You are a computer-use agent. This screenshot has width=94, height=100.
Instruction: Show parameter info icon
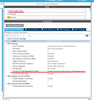click(x=87, y=36)
